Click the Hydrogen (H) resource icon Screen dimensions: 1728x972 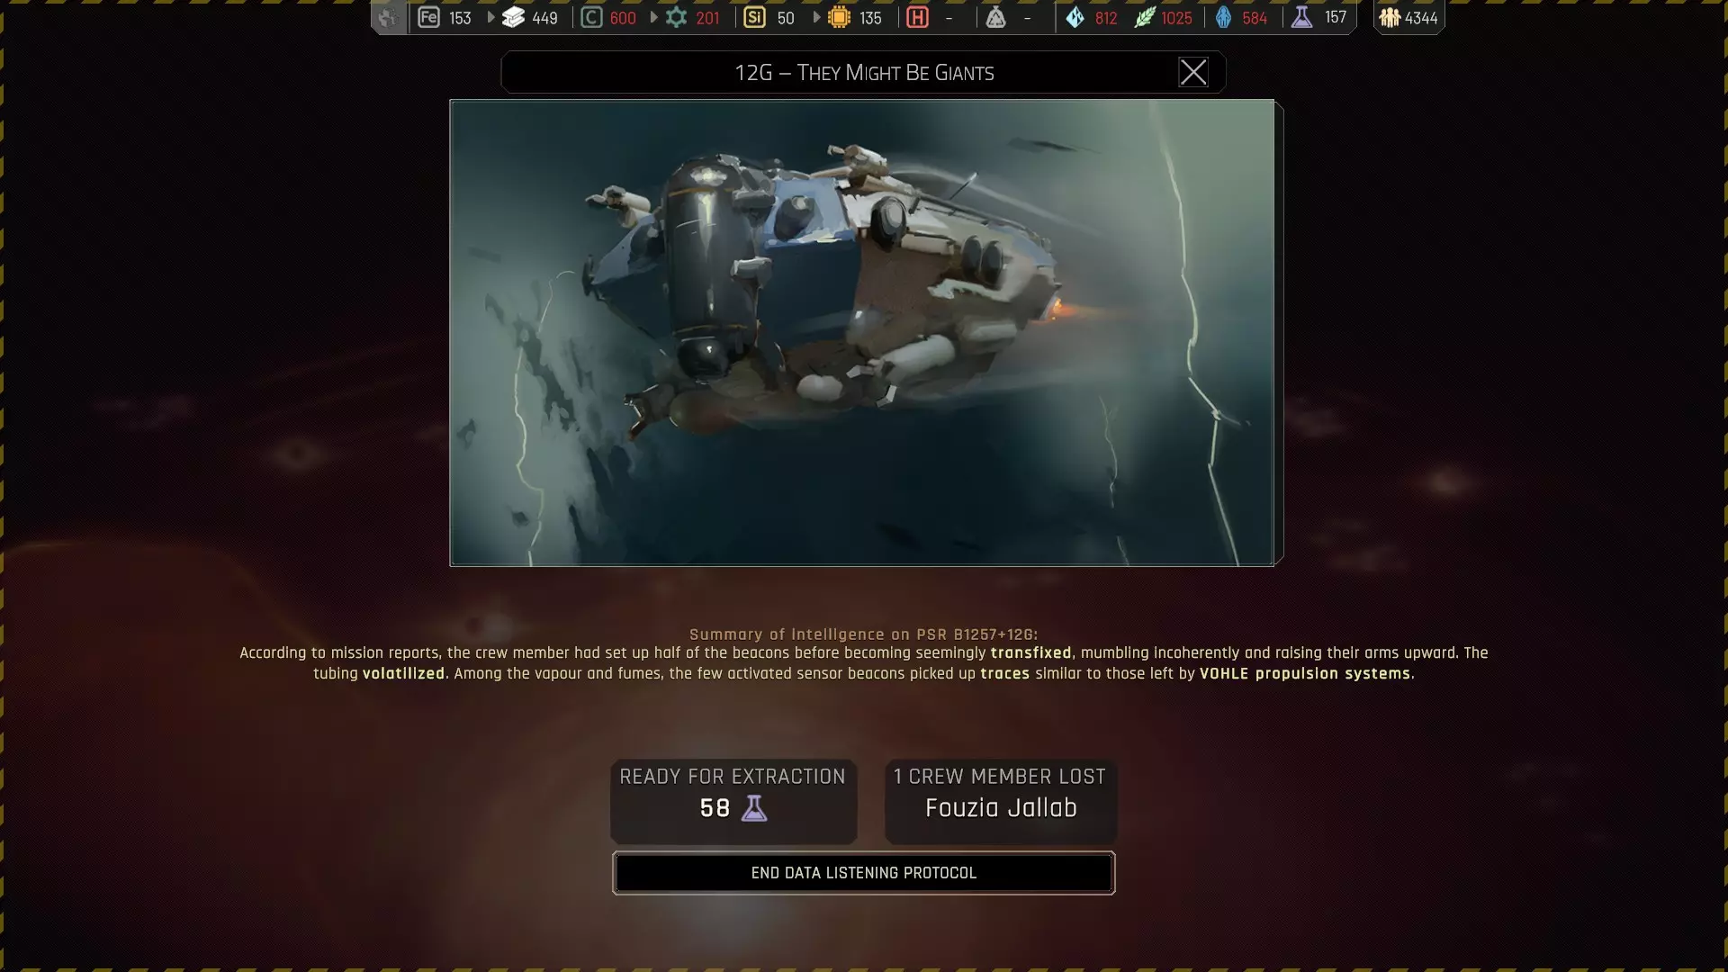pos(917,18)
